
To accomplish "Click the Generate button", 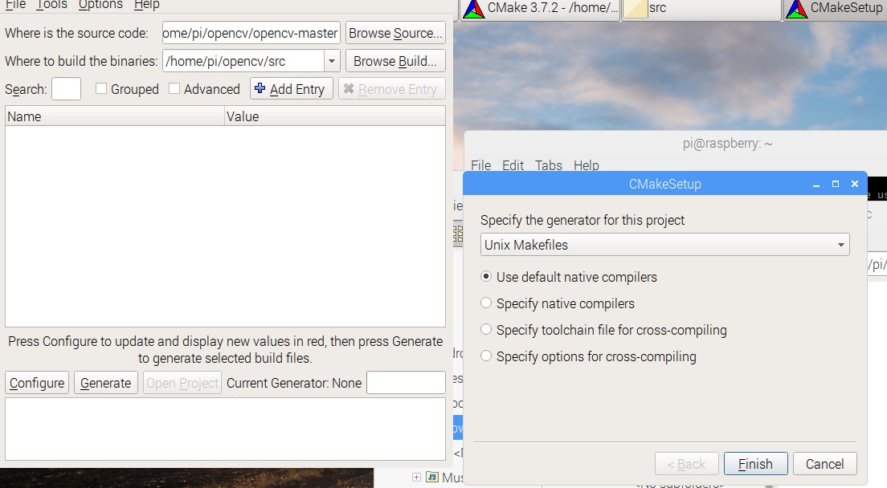I will 106,383.
